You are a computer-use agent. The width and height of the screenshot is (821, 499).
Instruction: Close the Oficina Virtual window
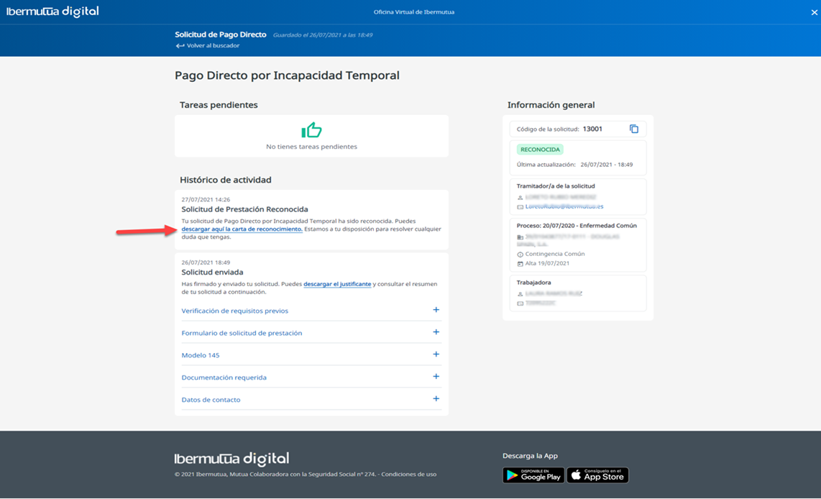point(814,12)
